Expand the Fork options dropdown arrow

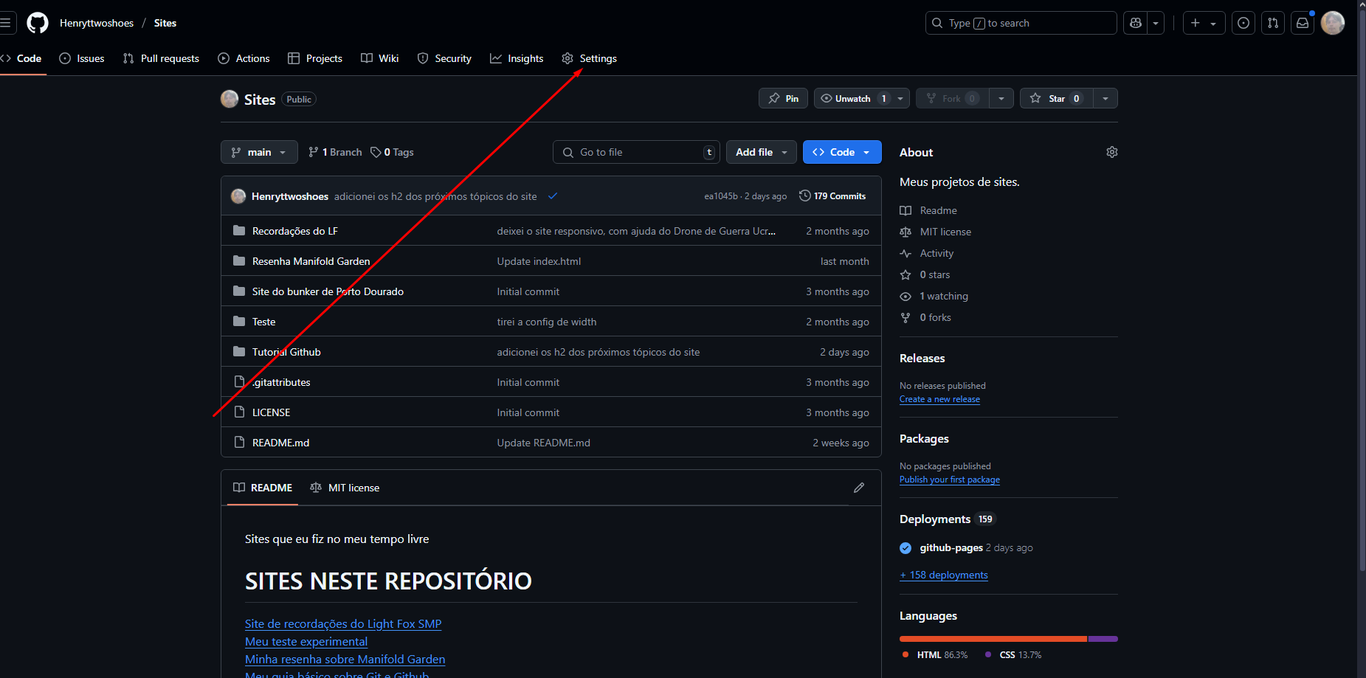click(x=1001, y=98)
